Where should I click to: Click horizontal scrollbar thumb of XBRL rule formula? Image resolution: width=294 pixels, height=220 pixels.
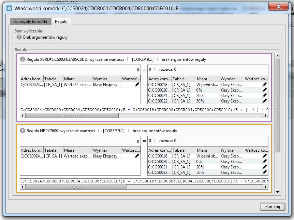[x=72, y=115]
